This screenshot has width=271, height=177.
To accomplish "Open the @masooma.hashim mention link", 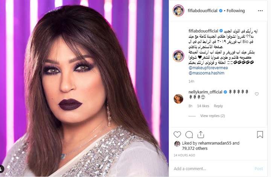I will point(206,73).
